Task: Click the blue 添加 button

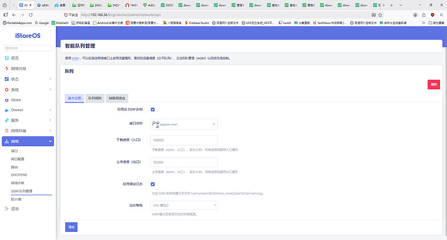Action: [71, 227]
